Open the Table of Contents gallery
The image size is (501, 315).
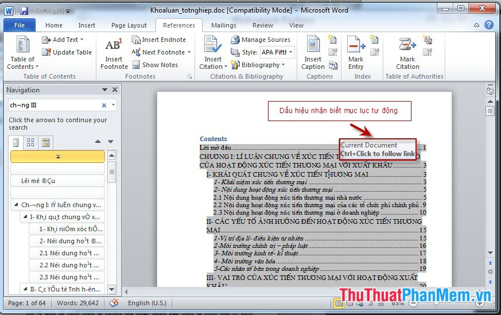pyautogui.click(x=22, y=52)
